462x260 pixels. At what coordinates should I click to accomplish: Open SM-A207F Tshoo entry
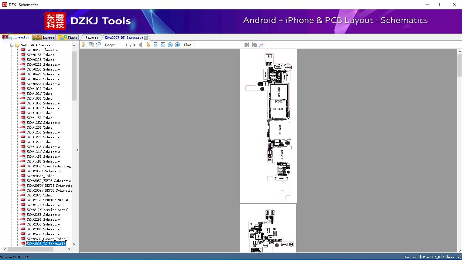[x=39, y=195]
